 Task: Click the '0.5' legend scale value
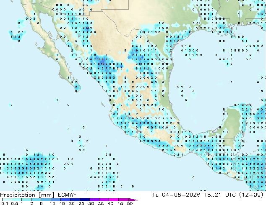[15, 203]
